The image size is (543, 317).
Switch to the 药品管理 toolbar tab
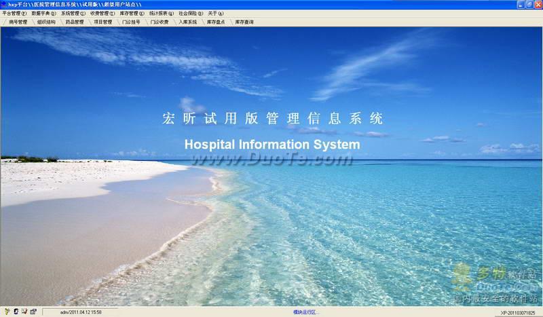tap(75, 22)
